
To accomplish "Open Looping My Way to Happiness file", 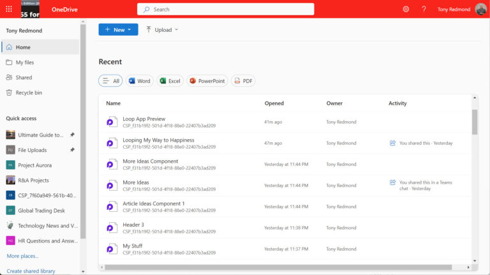I will [158, 140].
